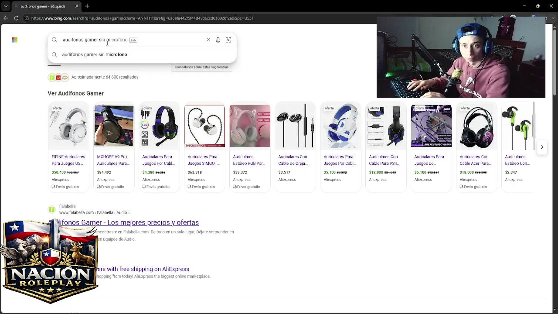Open the green earbuds $2.347 image

[x=518, y=126]
